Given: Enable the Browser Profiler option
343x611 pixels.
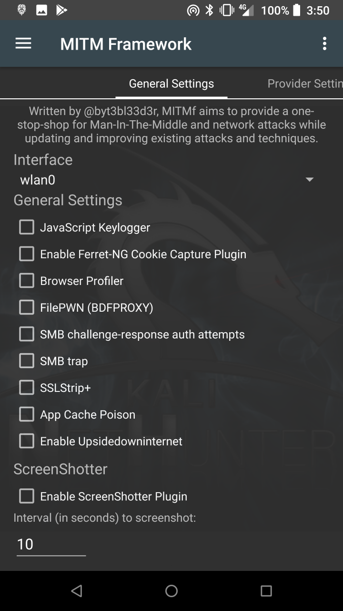Looking at the screenshot, I should [x=27, y=281].
